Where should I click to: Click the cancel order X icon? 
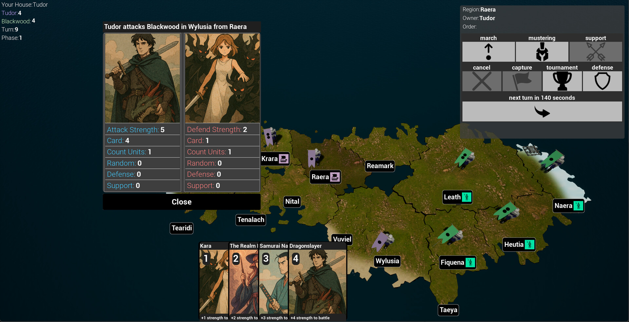[x=482, y=81]
